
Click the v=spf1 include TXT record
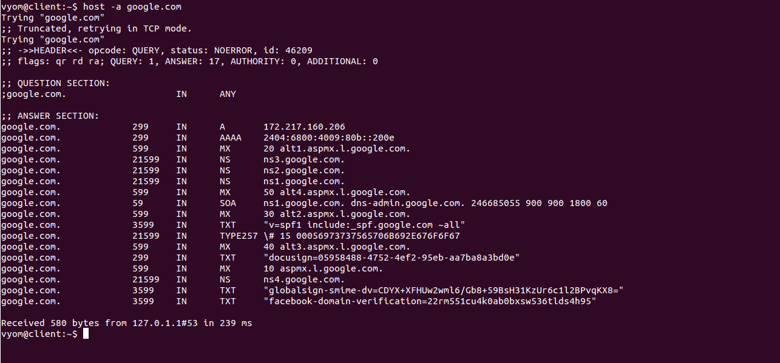click(x=364, y=225)
